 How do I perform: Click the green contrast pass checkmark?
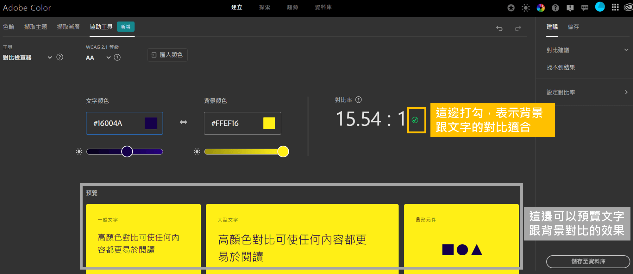415,120
